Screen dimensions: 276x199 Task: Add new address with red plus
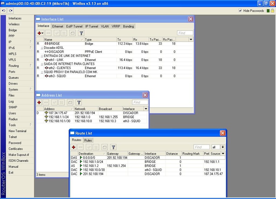tap(39, 102)
